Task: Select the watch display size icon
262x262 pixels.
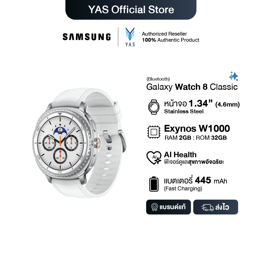Action: point(154,107)
